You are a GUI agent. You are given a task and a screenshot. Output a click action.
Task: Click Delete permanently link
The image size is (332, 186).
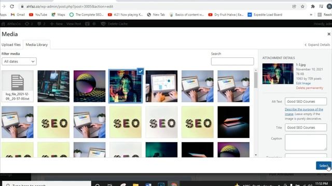click(x=310, y=88)
